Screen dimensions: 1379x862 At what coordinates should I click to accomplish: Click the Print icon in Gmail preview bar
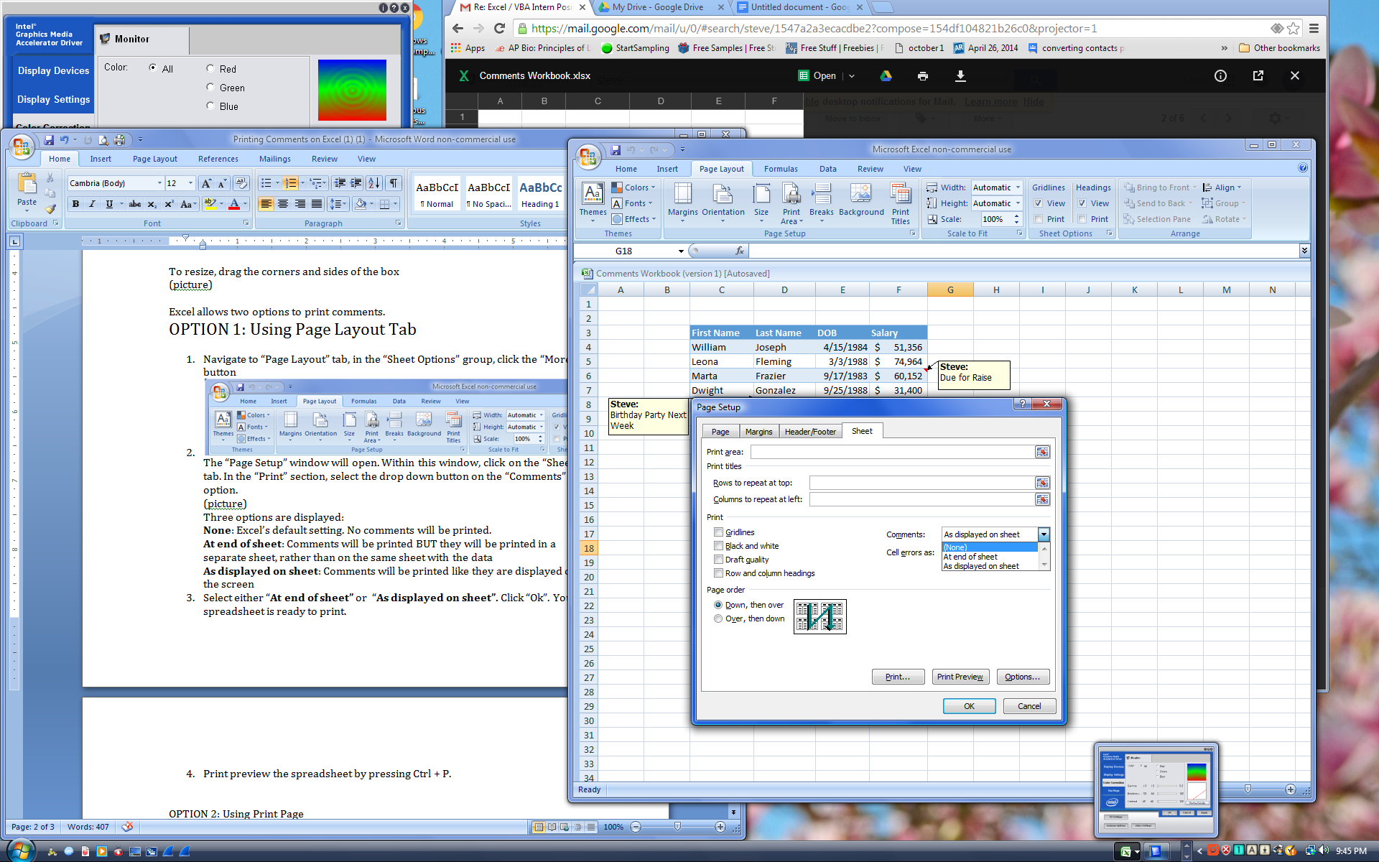(923, 75)
